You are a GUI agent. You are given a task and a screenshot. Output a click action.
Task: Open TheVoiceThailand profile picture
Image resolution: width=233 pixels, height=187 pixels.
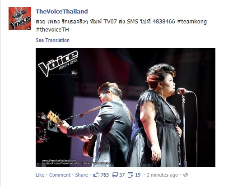(20, 18)
